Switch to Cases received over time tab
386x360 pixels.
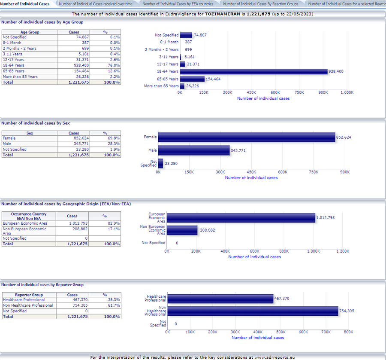[x=96, y=4]
